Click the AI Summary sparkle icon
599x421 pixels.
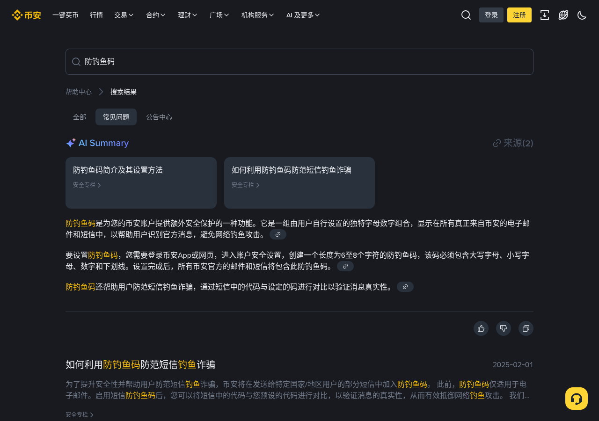tap(71, 143)
